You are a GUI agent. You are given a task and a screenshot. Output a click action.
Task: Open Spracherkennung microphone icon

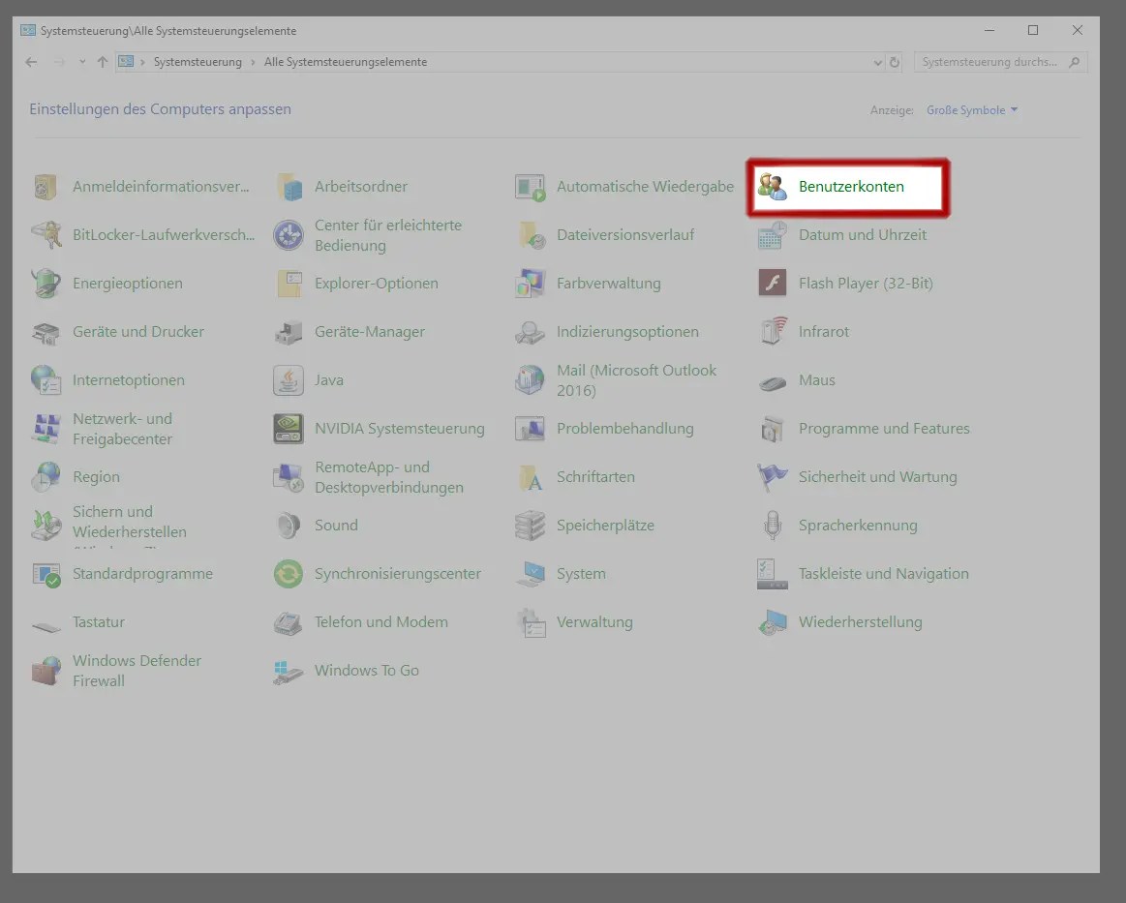[772, 526]
